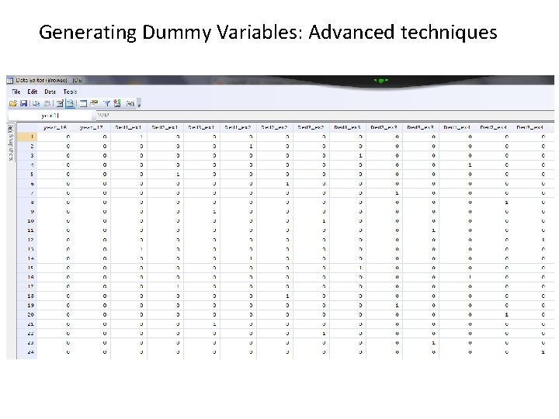Click the 1 in row 4 under Ded1_ex4
The width and height of the screenshot is (559, 419).
(470, 165)
